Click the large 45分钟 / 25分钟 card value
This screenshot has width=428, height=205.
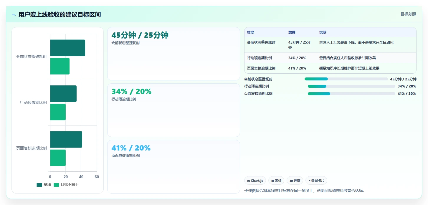(x=140, y=35)
